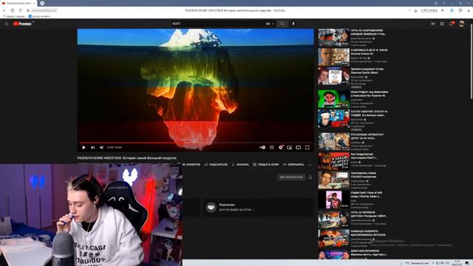Viewport: 473px width, 266px height.
Task: Open the Playboi Carti songs video thumbnail
Action: click(333, 199)
